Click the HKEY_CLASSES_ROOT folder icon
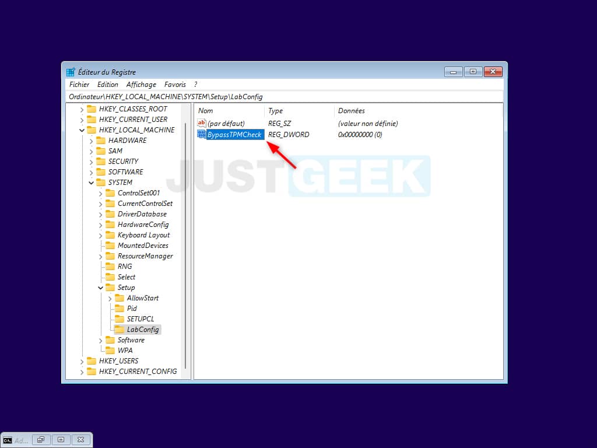597x448 pixels. click(x=92, y=109)
